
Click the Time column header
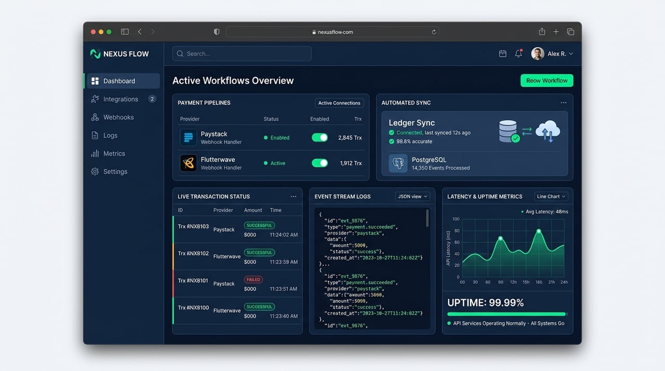click(x=275, y=210)
